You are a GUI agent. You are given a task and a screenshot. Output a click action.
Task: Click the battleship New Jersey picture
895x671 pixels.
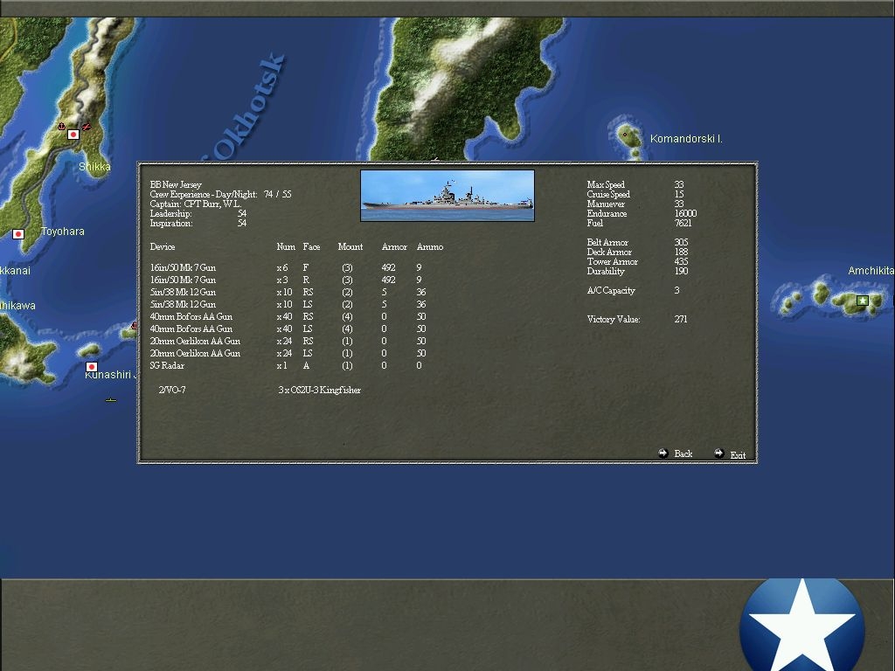pos(447,195)
